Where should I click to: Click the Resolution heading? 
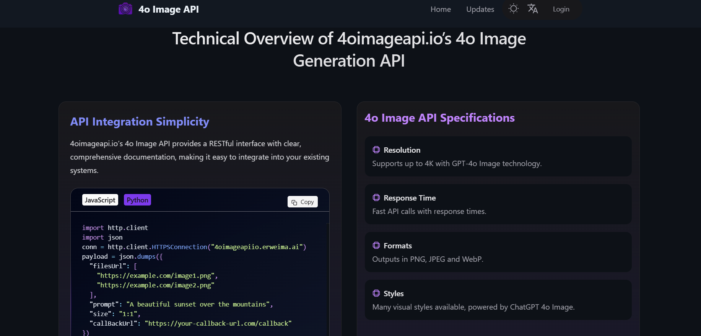pyautogui.click(x=402, y=150)
